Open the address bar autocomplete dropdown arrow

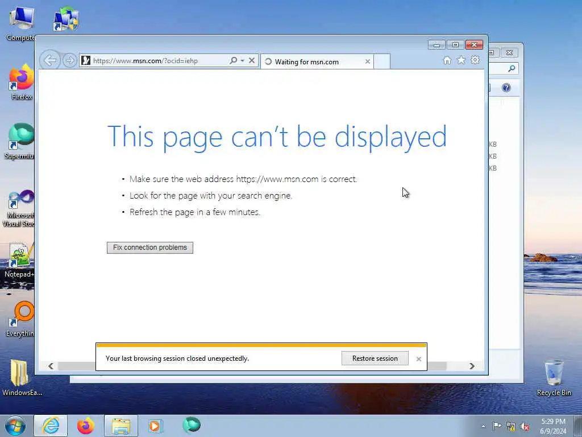(242, 60)
